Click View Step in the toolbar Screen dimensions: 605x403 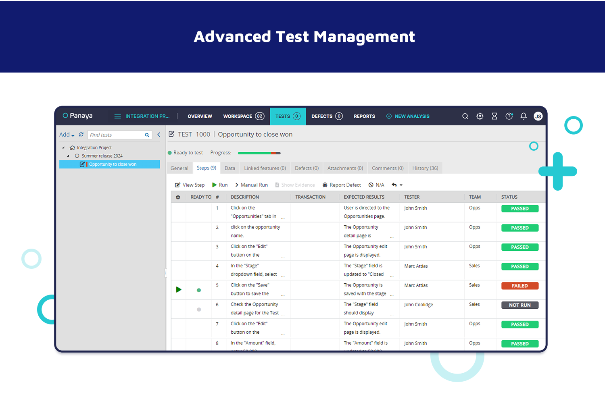tap(190, 185)
